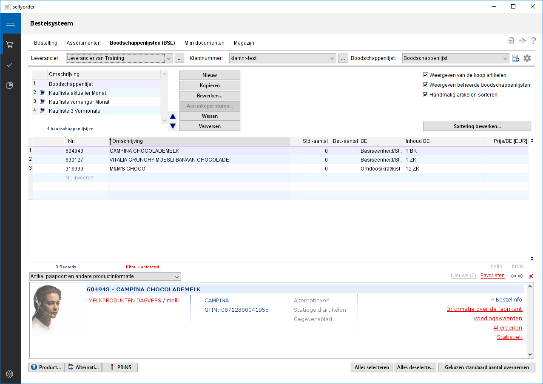Move list down with blue down arrow
543x384 pixels.
(x=173, y=126)
